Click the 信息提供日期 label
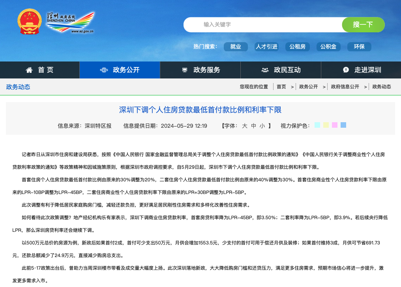 coord(141,126)
